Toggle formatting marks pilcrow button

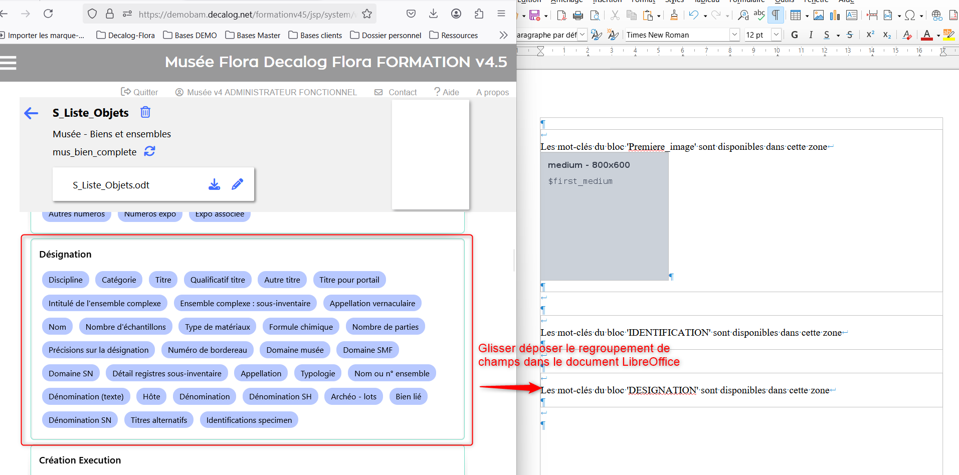click(x=775, y=16)
